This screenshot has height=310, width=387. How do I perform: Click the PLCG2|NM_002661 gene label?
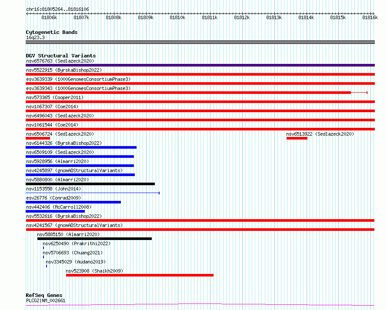point(46,300)
